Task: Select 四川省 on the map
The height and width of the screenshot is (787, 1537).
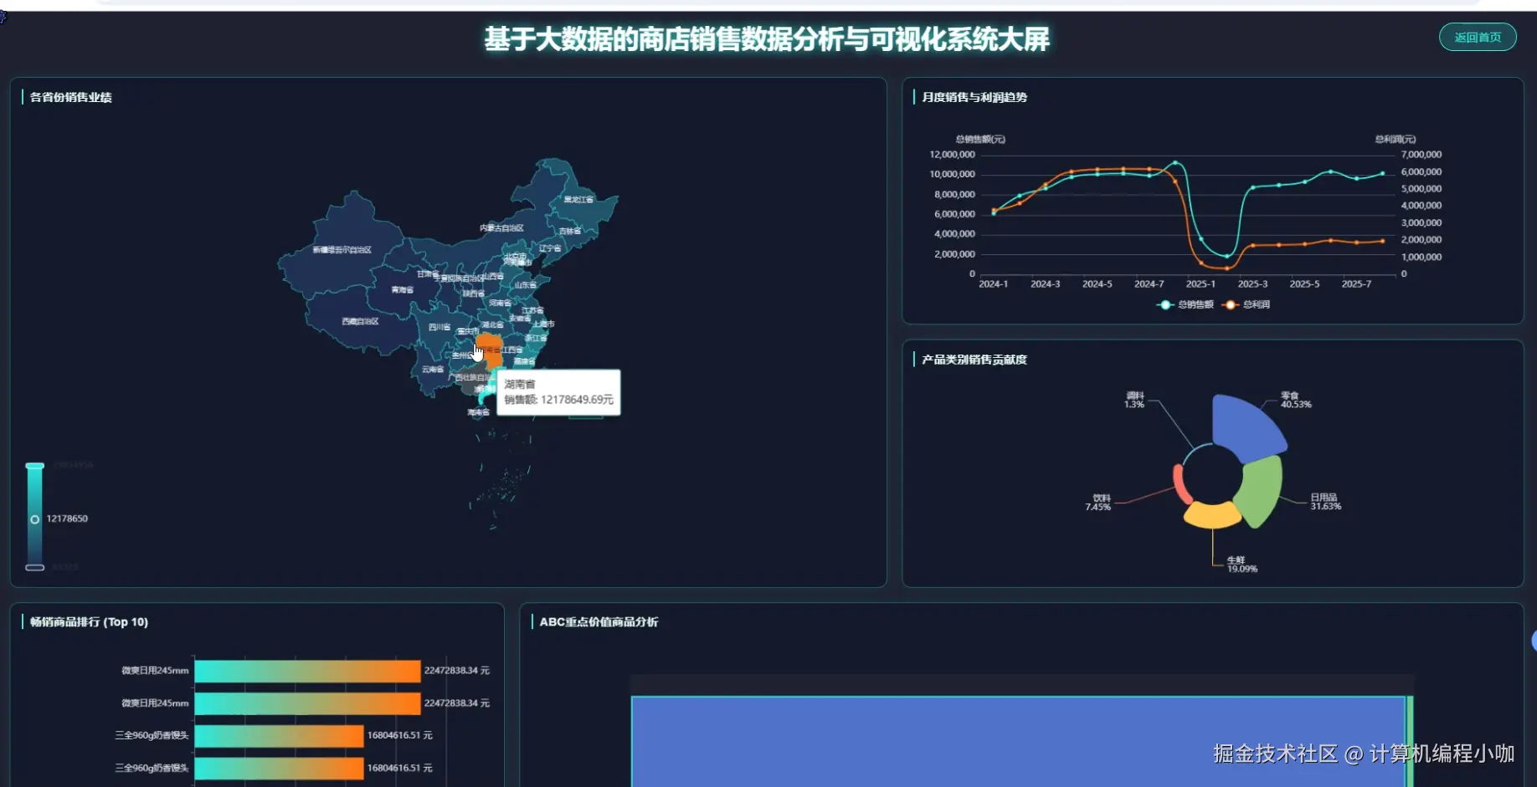Action: tap(439, 327)
